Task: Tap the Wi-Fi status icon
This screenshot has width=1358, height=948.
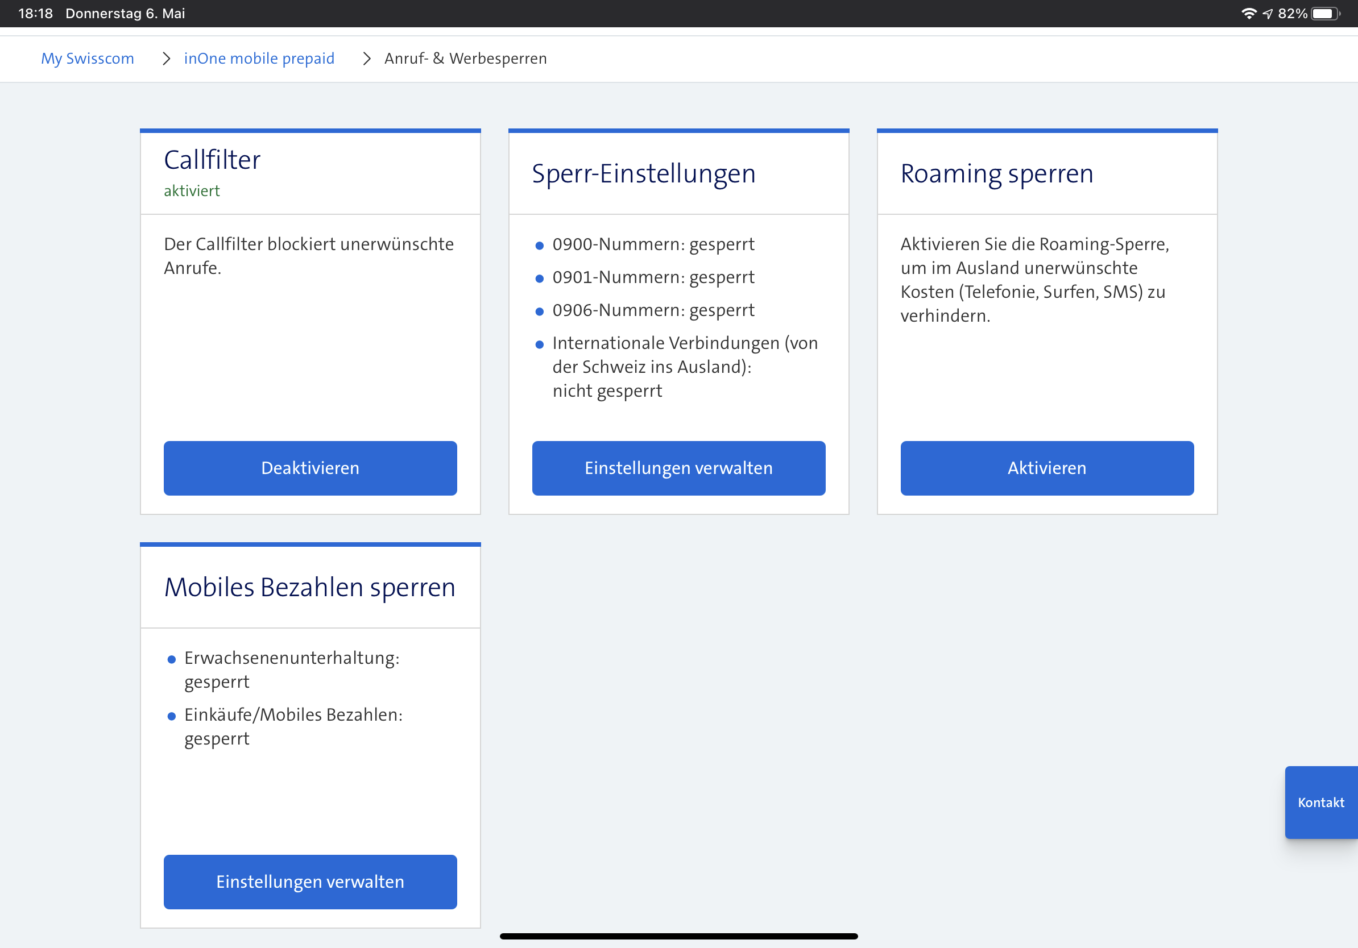Action: pyautogui.click(x=1248, y=13)
